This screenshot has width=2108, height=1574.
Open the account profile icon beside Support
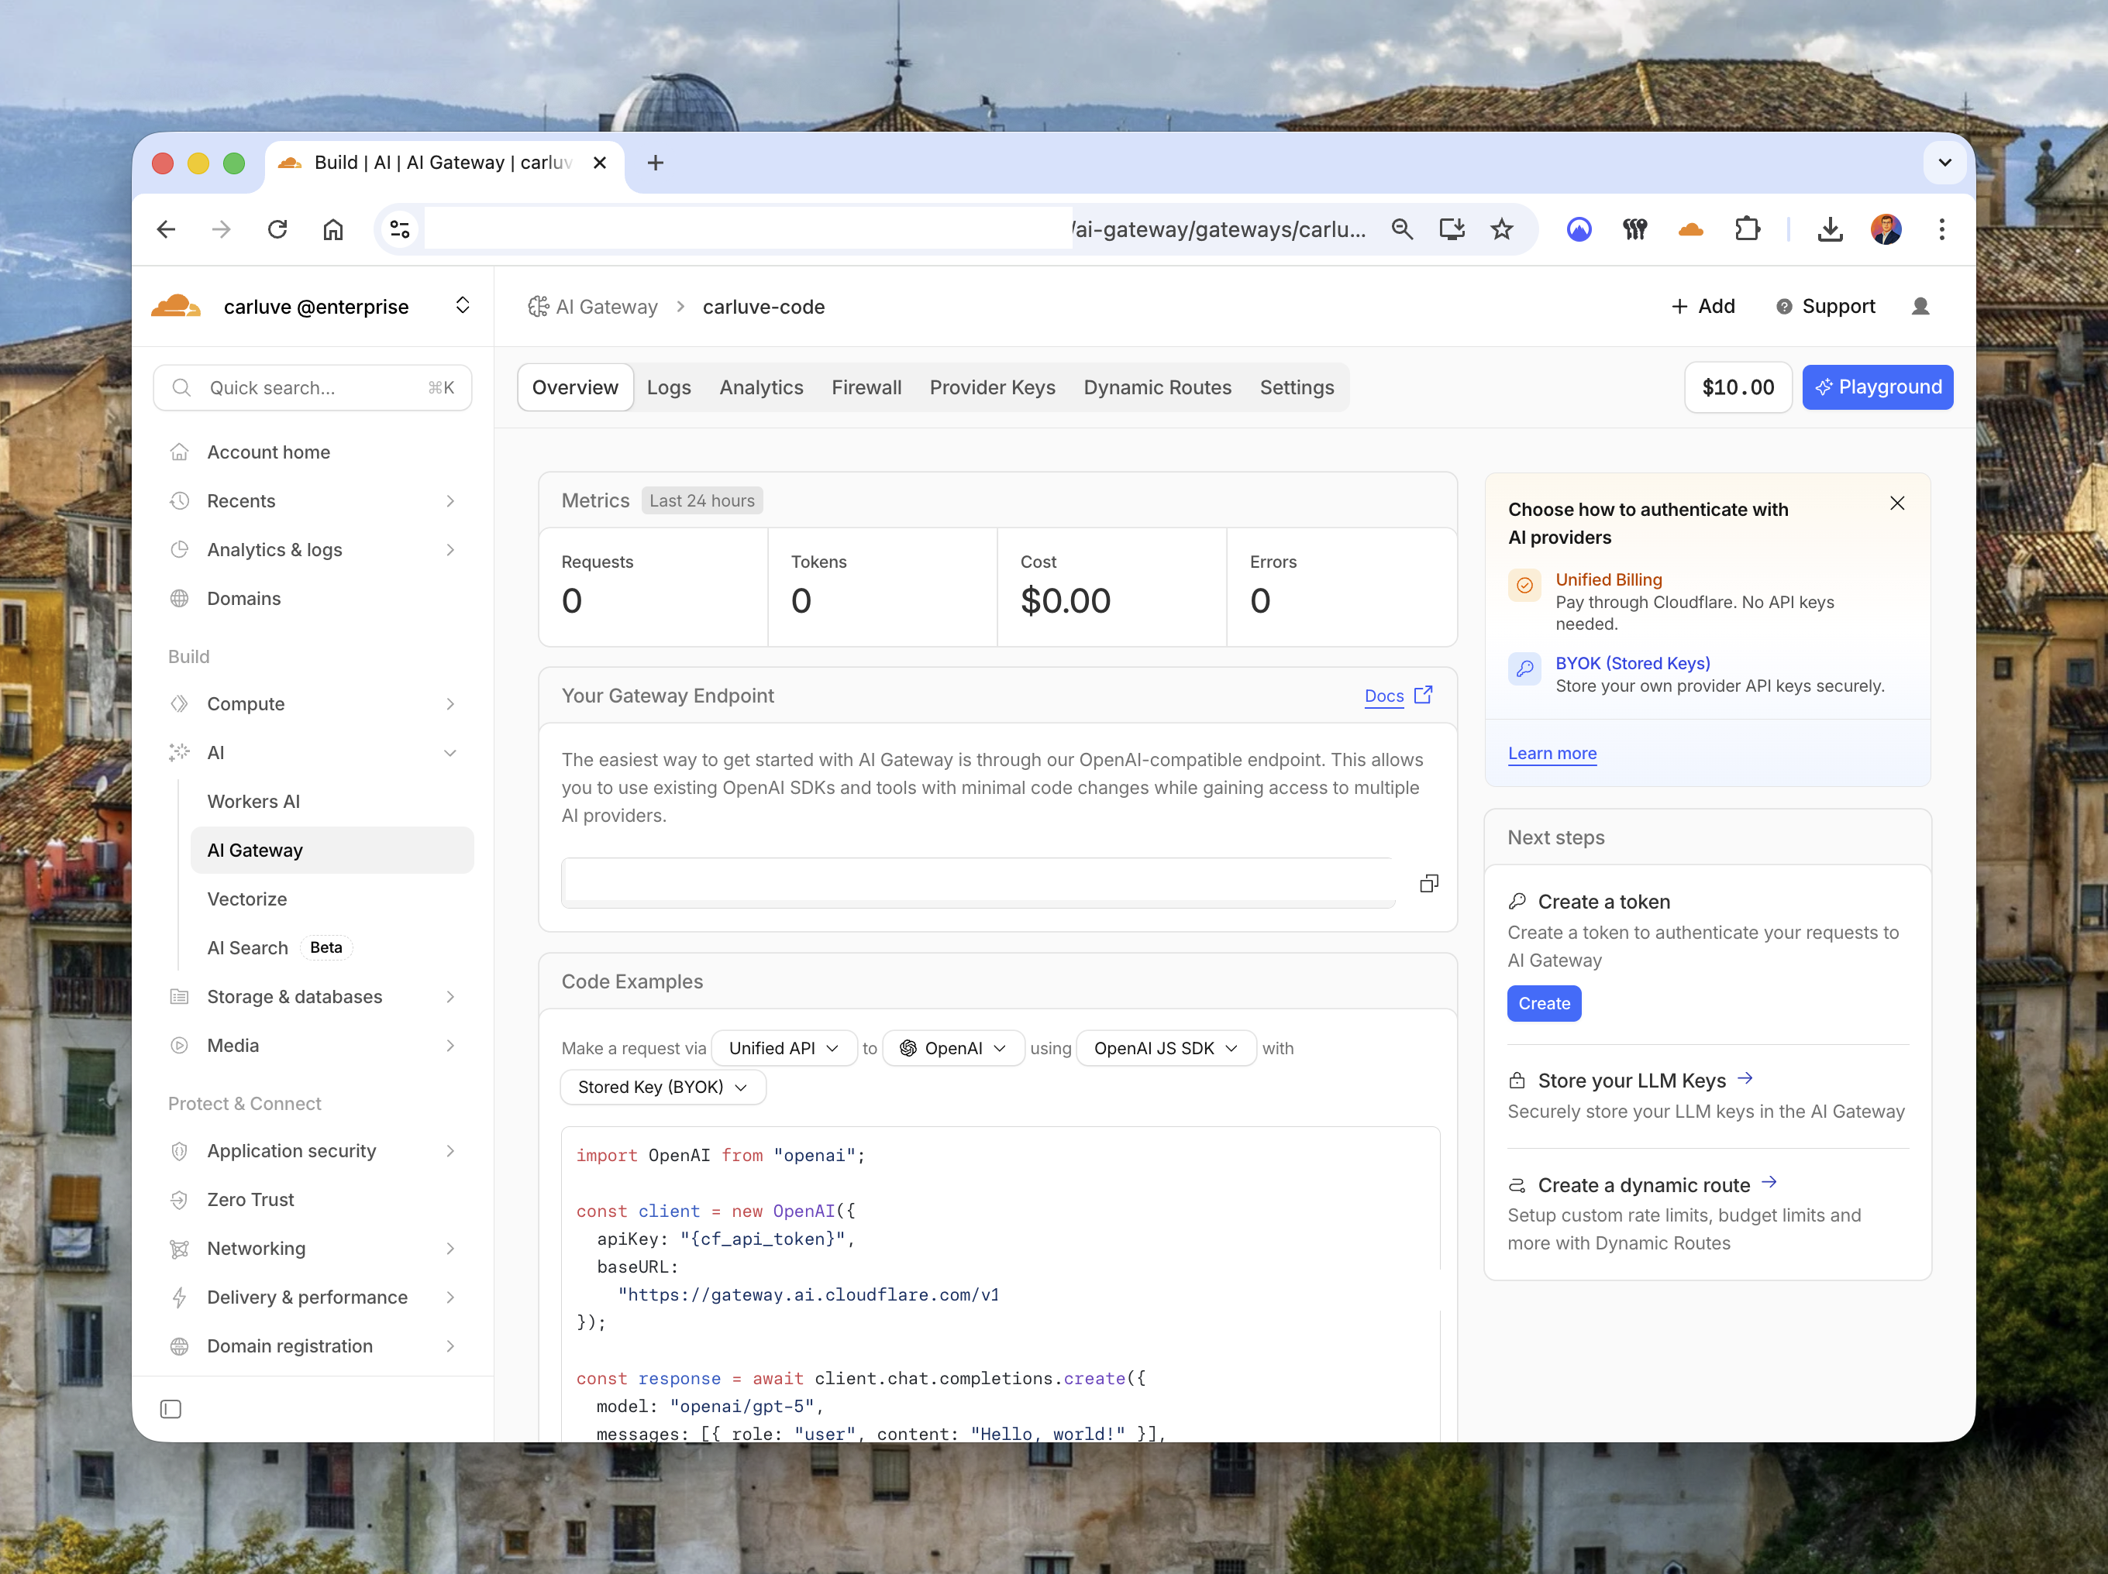point(1920,306)
